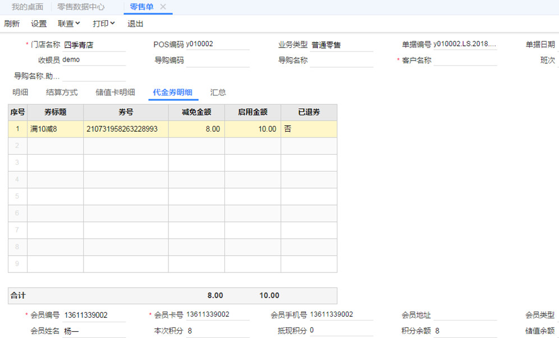Show the 储值卡明细 tab

[x=115, y=92]
